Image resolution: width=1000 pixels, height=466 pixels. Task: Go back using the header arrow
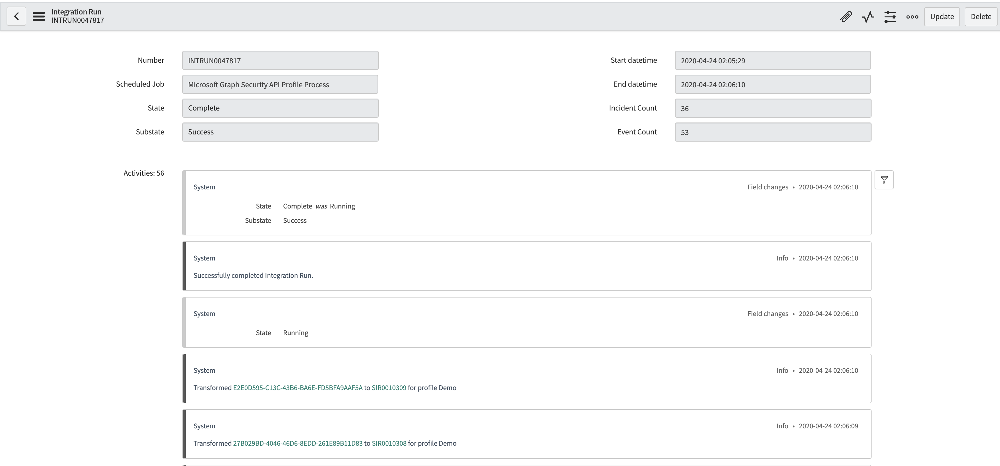(16, 16)
